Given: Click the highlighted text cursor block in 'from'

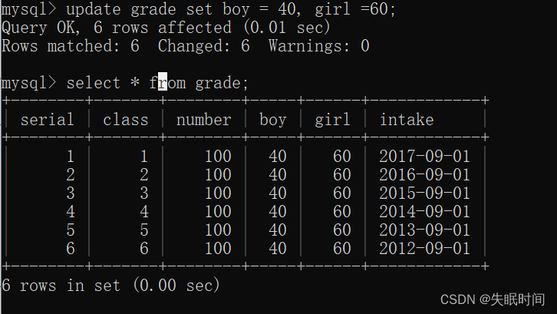Looking at the screenshot, I should (163, 81).
